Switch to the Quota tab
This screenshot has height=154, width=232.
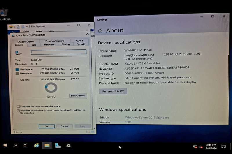point(79,40)
